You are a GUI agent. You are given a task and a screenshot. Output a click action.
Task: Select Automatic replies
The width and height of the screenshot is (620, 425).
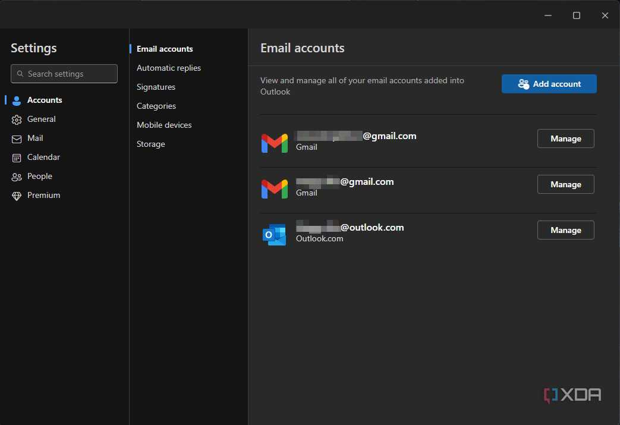pyautogui.click(x=168, y=68)
